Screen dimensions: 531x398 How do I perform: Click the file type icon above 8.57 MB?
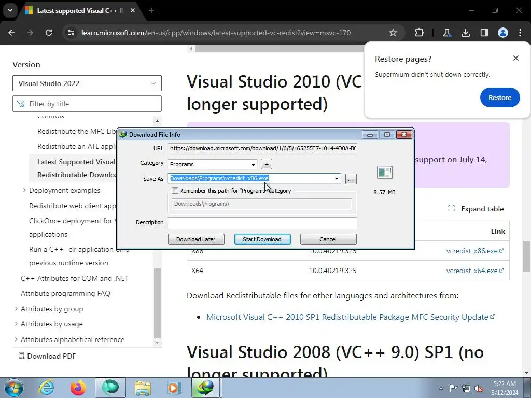385,172
